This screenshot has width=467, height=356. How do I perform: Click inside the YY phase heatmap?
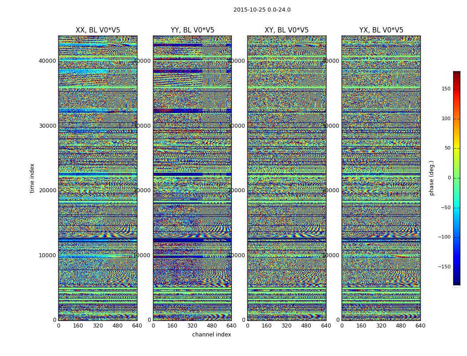(x=193, y=178)
